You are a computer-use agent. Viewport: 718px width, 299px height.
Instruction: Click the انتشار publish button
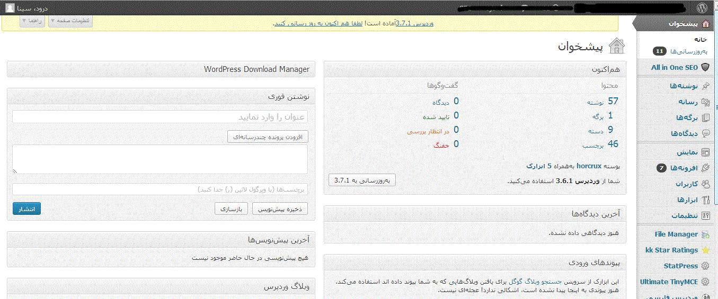(26, 209)
